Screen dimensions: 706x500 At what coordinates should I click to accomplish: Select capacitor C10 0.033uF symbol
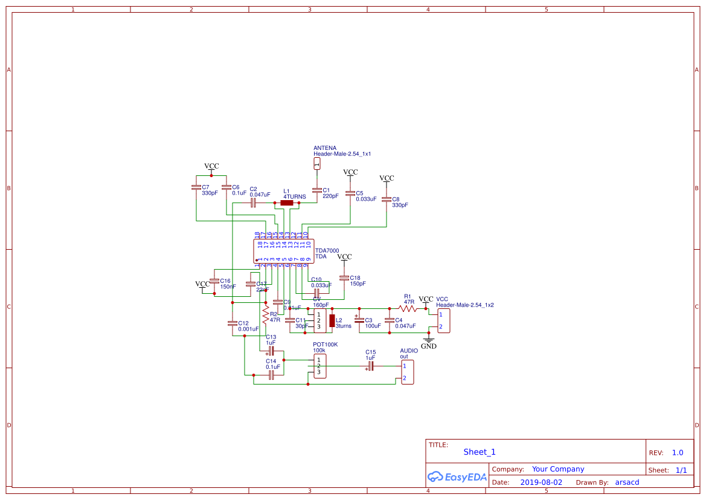click(x=317, y=293)
